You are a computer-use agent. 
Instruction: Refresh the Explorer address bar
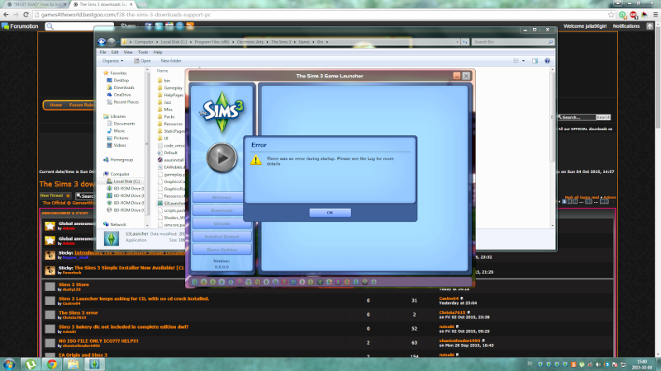(x=465, y=42)
